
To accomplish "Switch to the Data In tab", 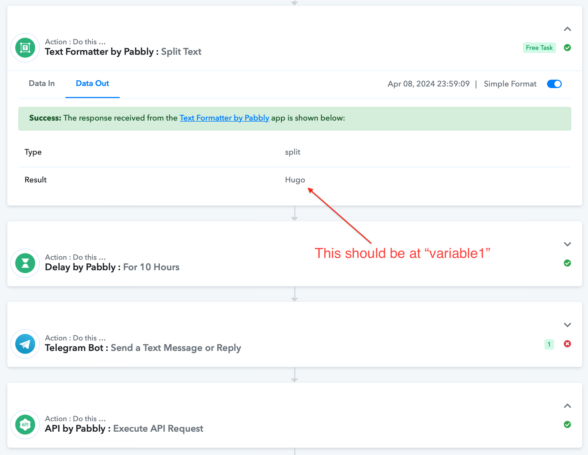I will coord(42,83).
